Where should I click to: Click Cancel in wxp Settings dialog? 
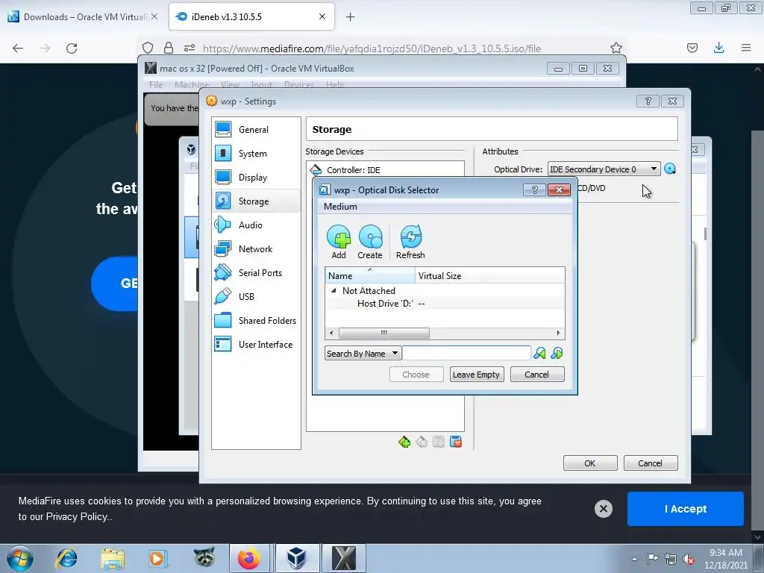[x=651, y=463]
